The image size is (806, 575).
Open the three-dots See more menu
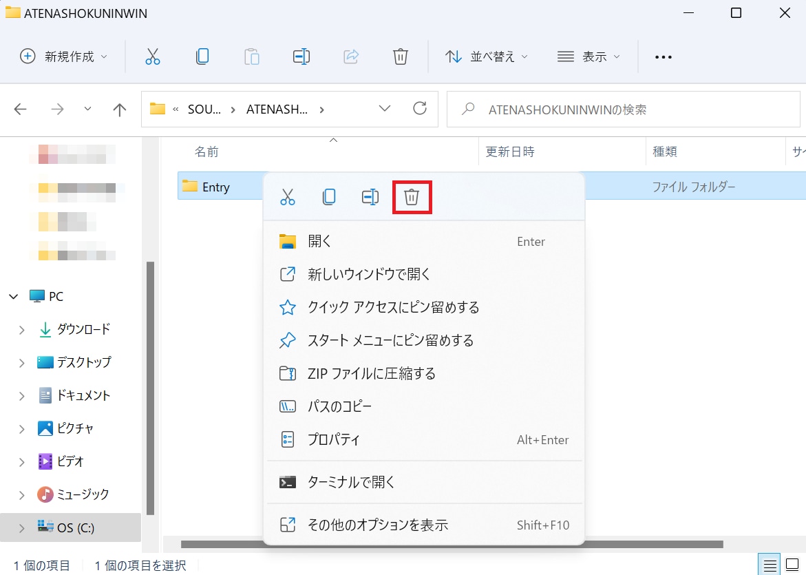(x=663, y=57)
